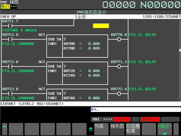Click the R0771.2 output coil
Viewport: 181px width, 136px height.
[119, 66]
